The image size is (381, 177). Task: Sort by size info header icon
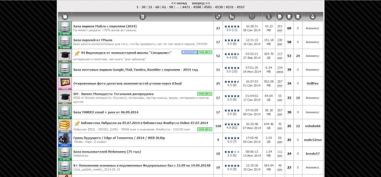click(269, 17)
